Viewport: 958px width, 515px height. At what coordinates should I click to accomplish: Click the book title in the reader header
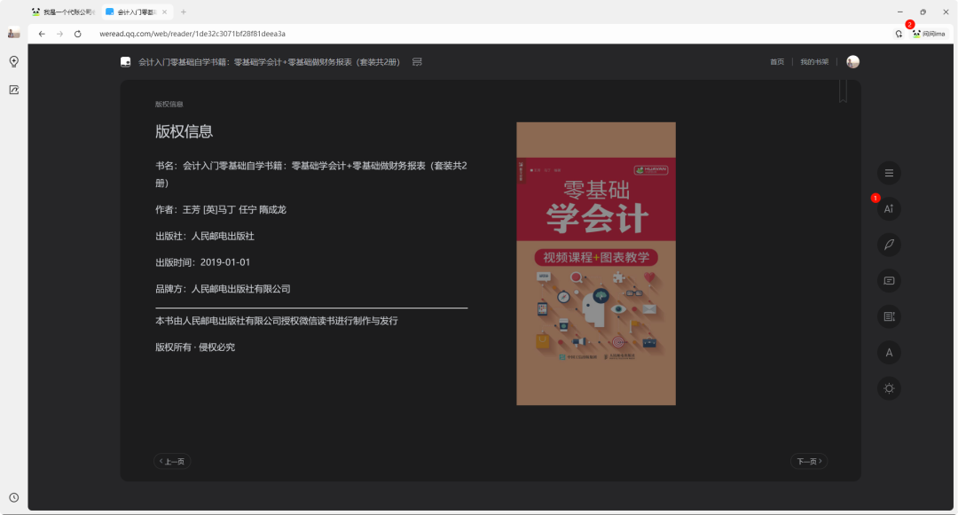(x=269, y=62)
